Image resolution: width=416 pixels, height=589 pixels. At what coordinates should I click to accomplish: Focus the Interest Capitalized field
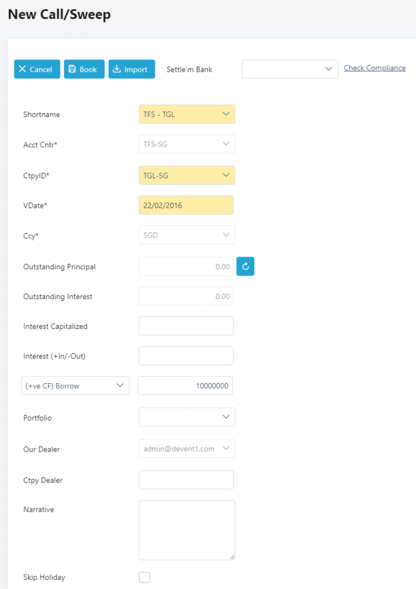(186, 326)
